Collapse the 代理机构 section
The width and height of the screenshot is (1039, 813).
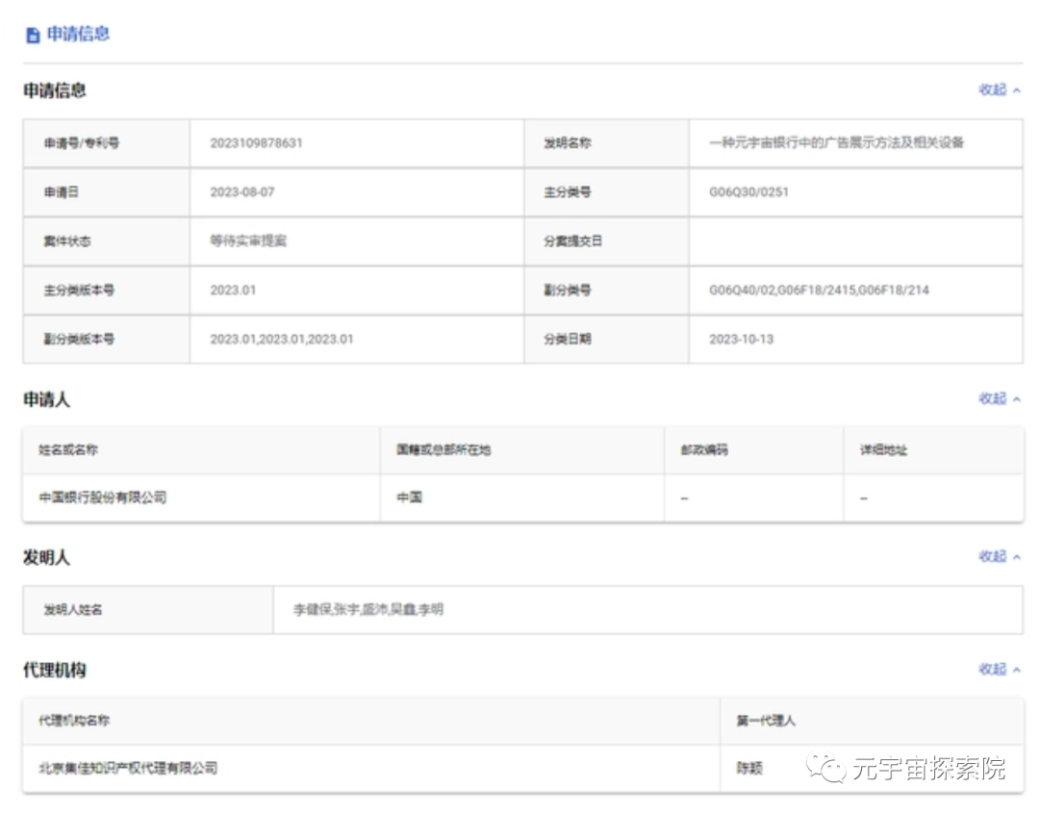(1000, 669)
